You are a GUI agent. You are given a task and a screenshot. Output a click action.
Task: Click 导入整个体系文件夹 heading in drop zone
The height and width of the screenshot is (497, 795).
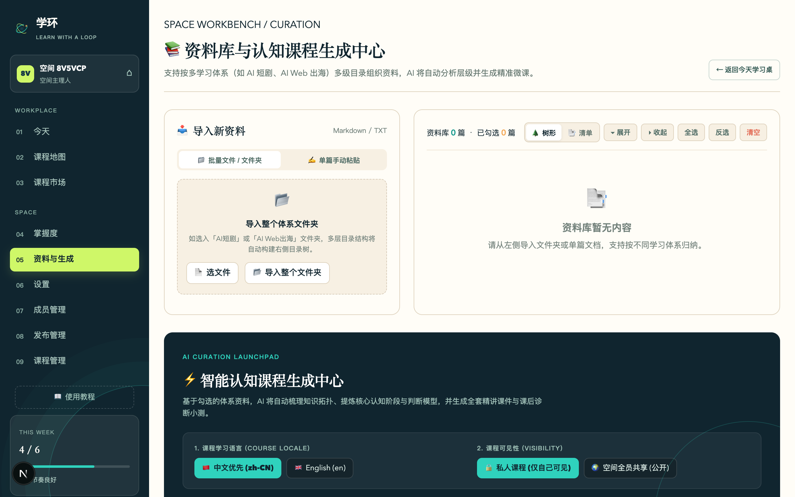pos(282,224)
